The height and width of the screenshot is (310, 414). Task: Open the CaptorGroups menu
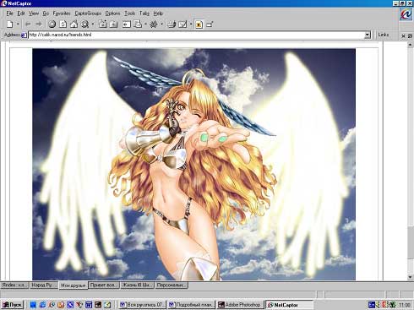88,14
